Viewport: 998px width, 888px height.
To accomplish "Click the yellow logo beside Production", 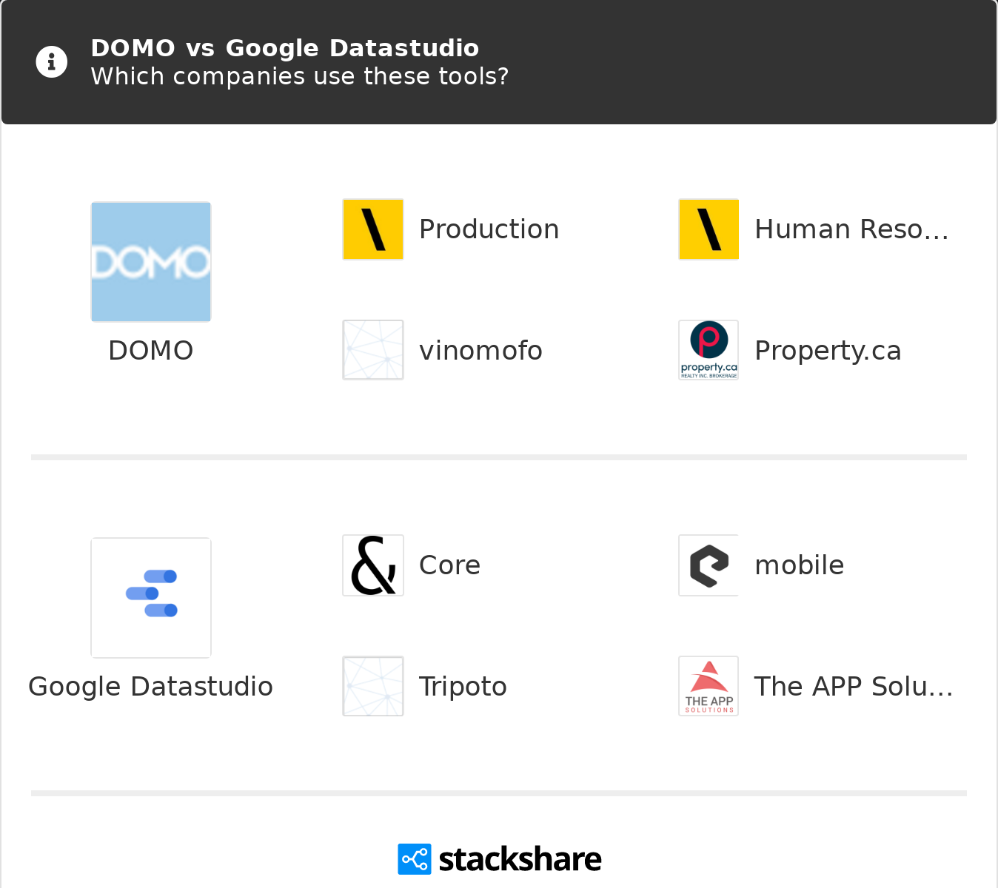I will (x=373, y=229).
